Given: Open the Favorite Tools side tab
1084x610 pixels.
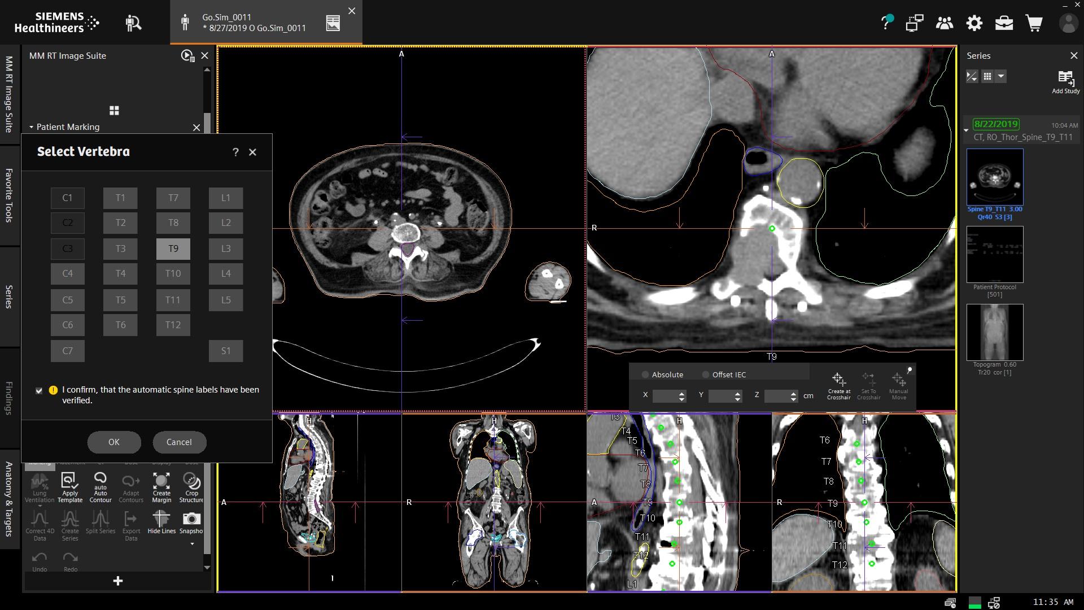Looking at the screenshot, I should (9, 195).
